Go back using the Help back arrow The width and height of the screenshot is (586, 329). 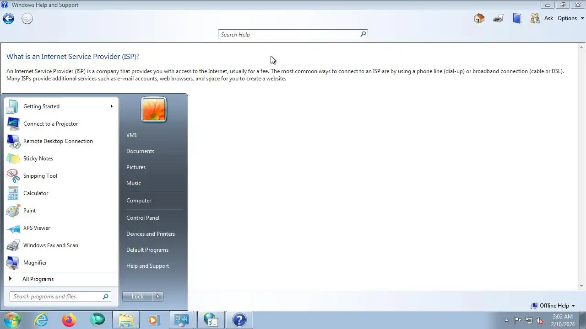point(8,19)
